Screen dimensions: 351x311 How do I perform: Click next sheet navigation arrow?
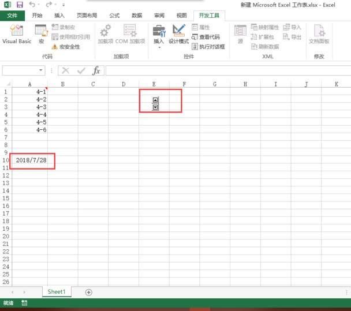[x=24, y=292]
